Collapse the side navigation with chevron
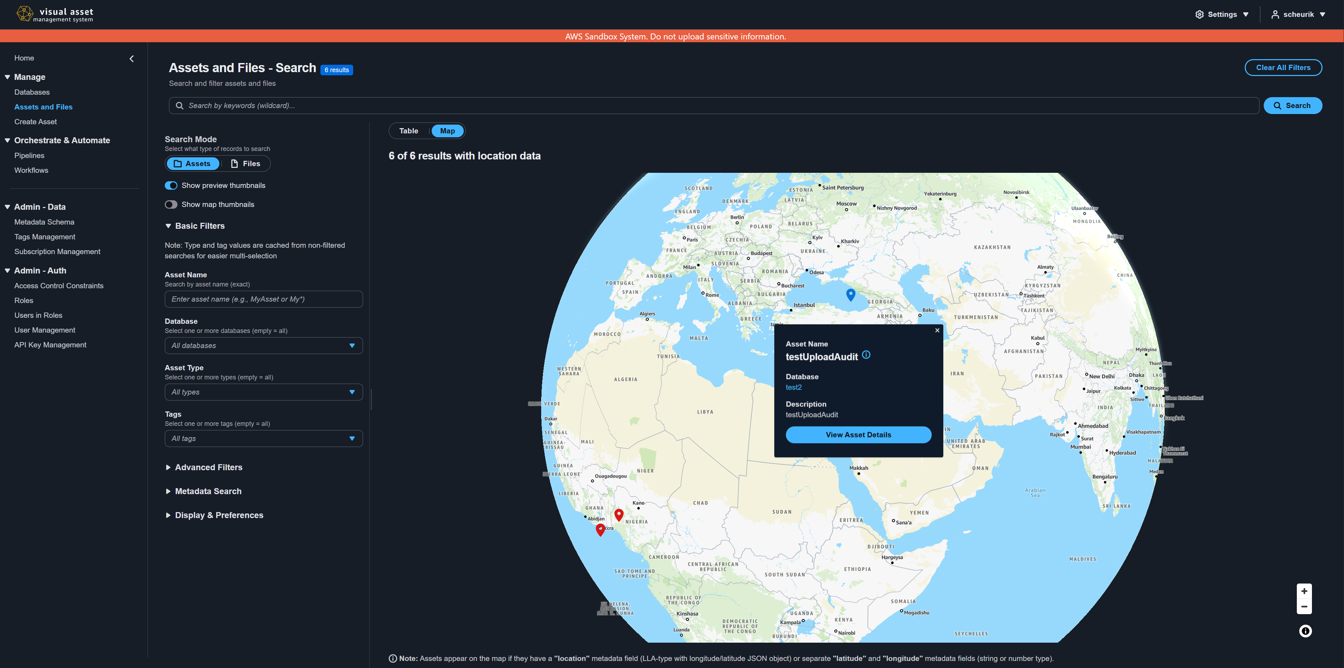Viewport: 1344px width, 668px height. click(x=131, y=58)
